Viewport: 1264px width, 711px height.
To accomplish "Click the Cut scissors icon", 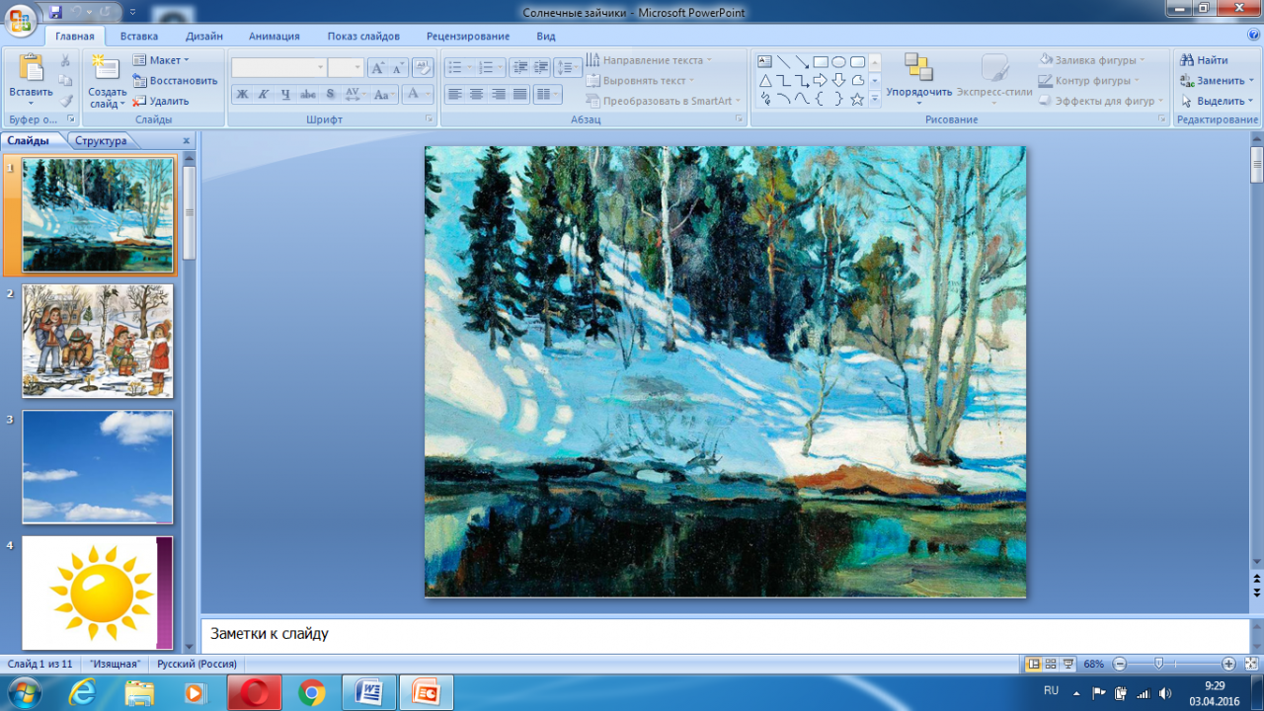I will coord(65,61).
